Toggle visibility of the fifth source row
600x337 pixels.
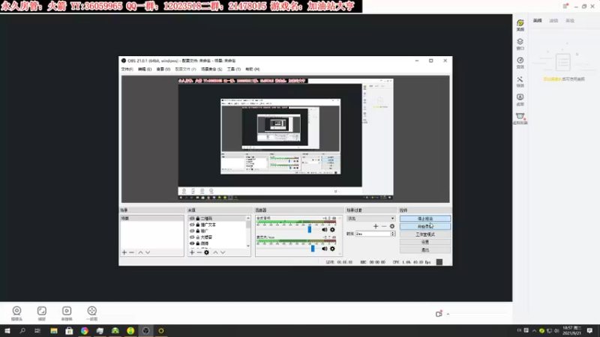(192, 243)
